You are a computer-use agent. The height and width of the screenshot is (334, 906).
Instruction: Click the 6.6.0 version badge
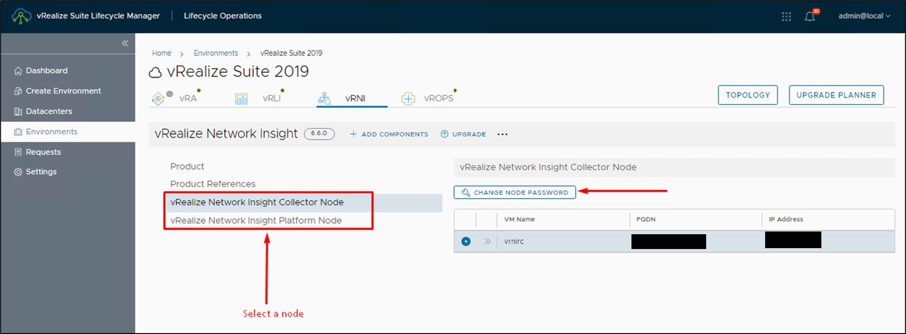[x=319, y=134]
